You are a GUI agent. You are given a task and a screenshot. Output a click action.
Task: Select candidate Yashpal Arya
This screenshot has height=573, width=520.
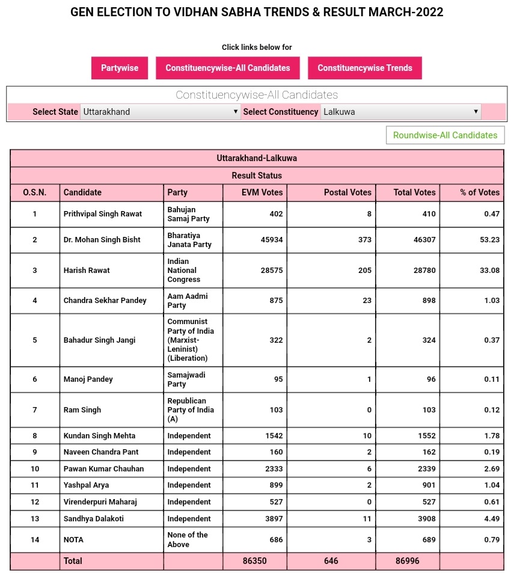pos(86,485)
